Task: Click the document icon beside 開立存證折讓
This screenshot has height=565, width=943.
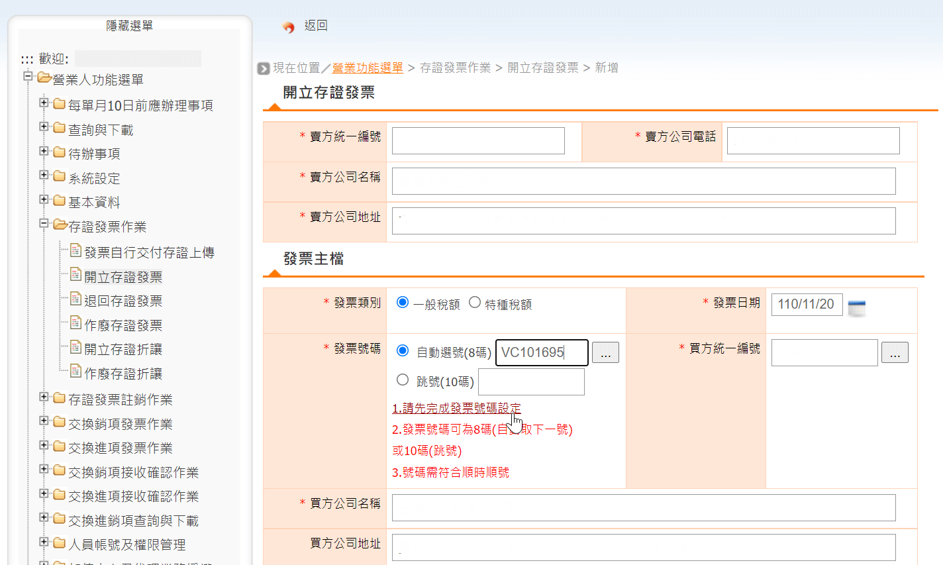Action: 76,348
